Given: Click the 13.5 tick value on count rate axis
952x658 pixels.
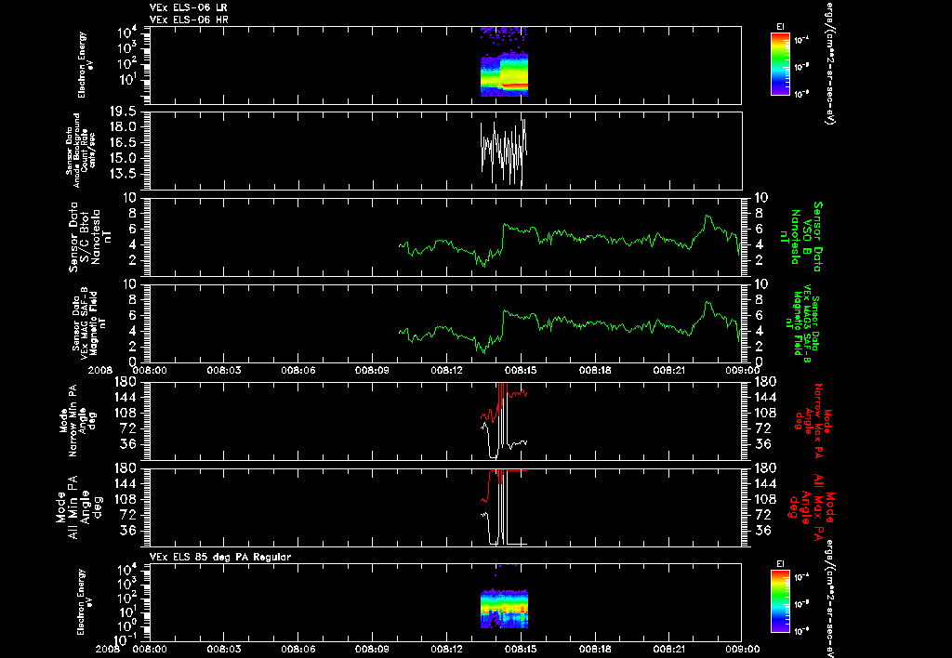Looking at the screenshot, I should coord(122,174).
